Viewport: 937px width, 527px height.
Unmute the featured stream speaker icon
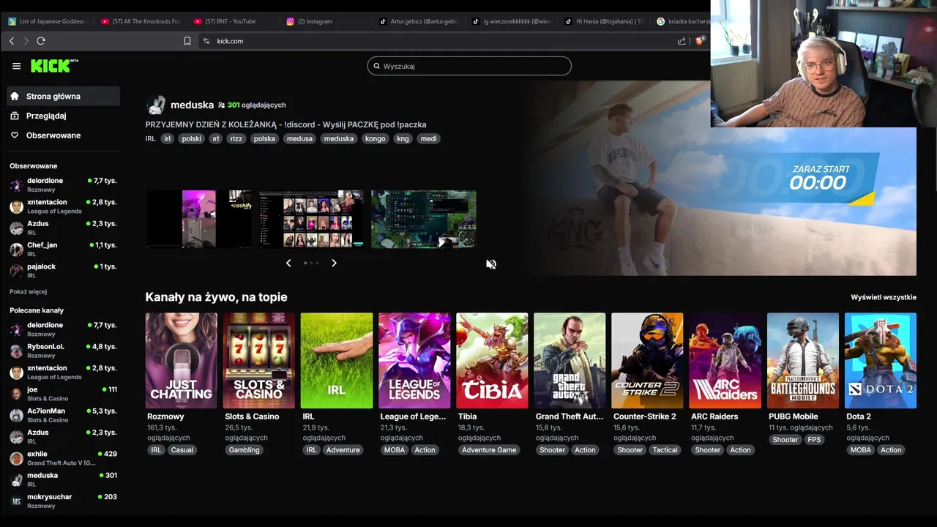(491, 264)
